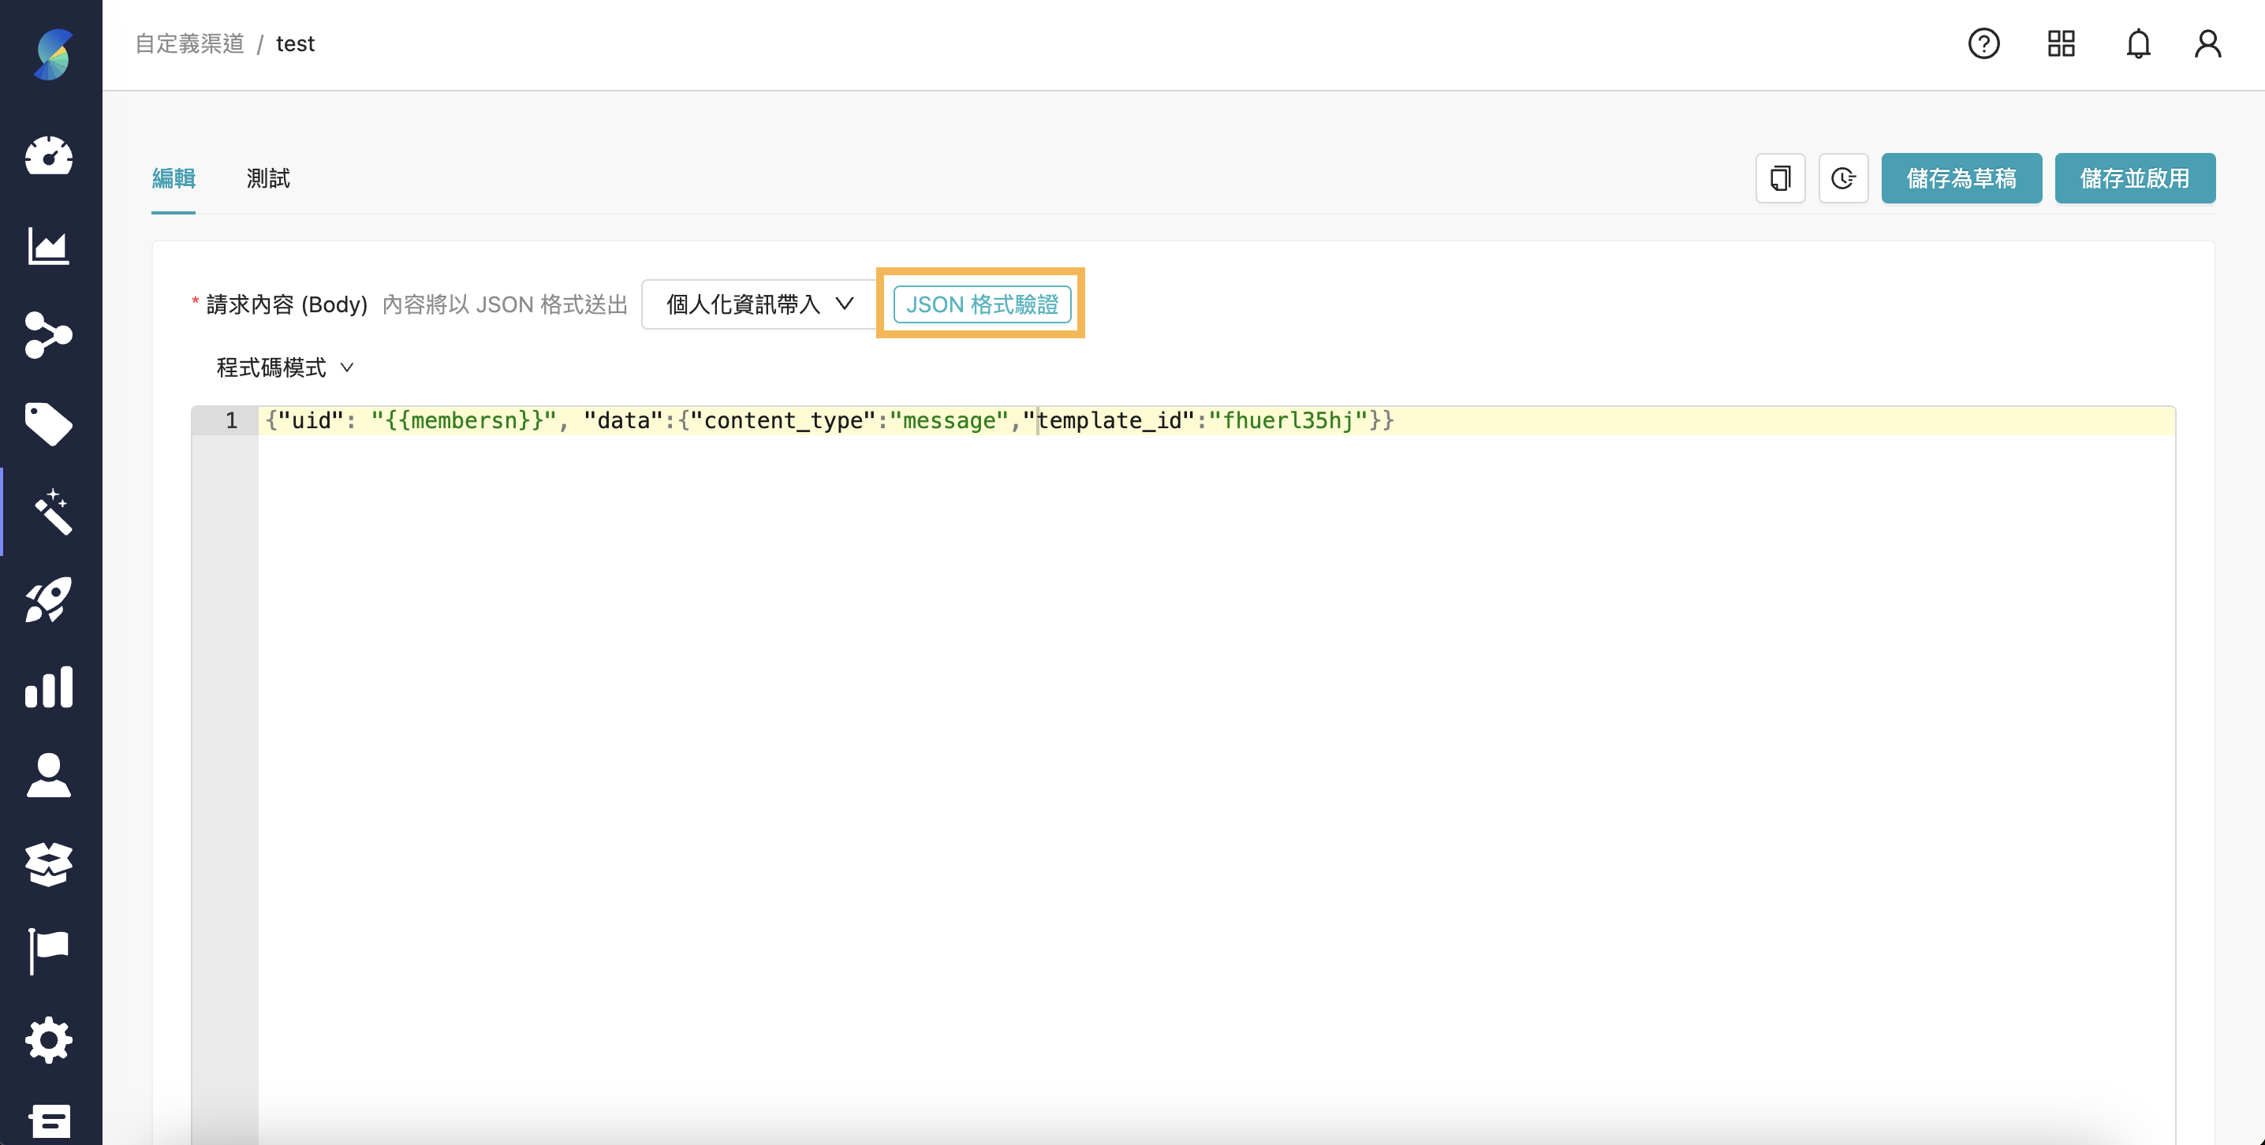Open the apps grid menu at top right
The image size is (2265, 1145).
[2061, 43]
